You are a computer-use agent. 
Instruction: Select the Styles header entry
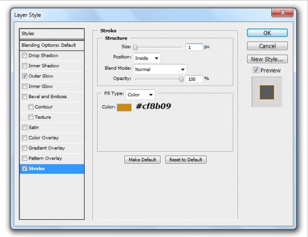point(52,34)
